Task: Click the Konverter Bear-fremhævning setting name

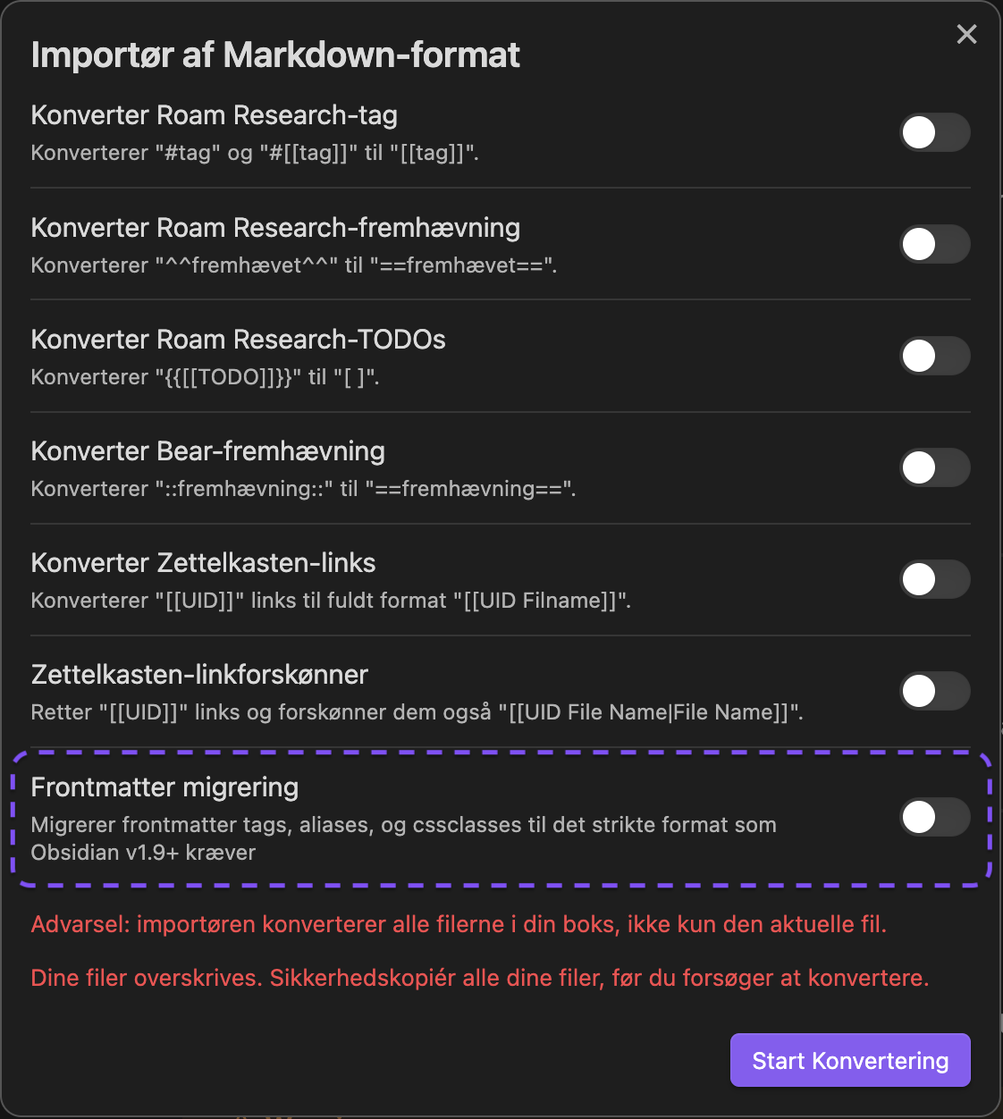Action: click(x=207, y=451)
